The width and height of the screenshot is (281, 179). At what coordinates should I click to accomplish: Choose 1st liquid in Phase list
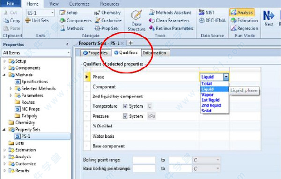pos(214,100)
